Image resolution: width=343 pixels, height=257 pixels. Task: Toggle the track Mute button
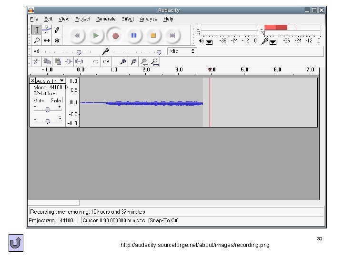pos(39,100)
